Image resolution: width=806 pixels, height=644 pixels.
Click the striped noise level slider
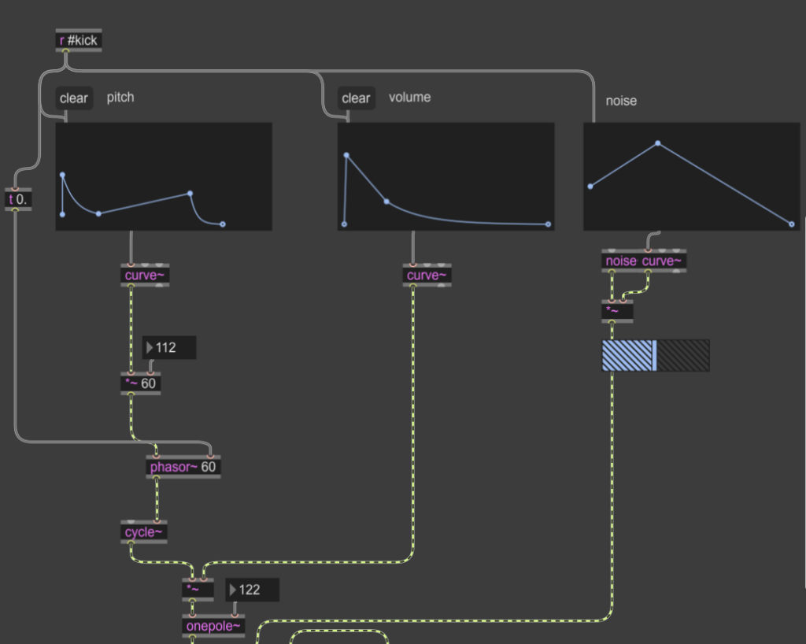coord(655,355)
